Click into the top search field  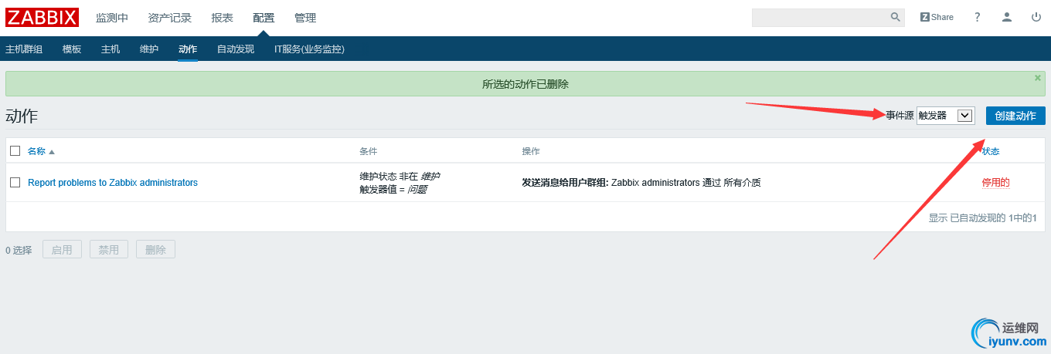(820, 17)
